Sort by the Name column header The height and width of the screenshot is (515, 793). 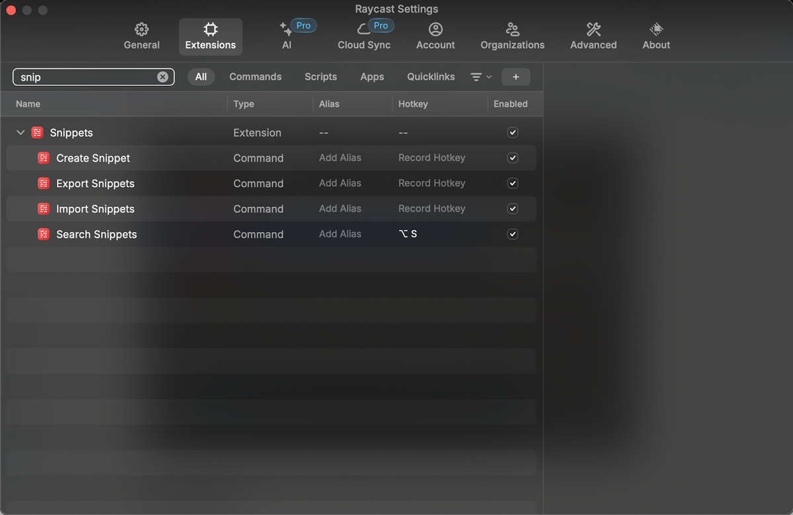pos(28,104)
